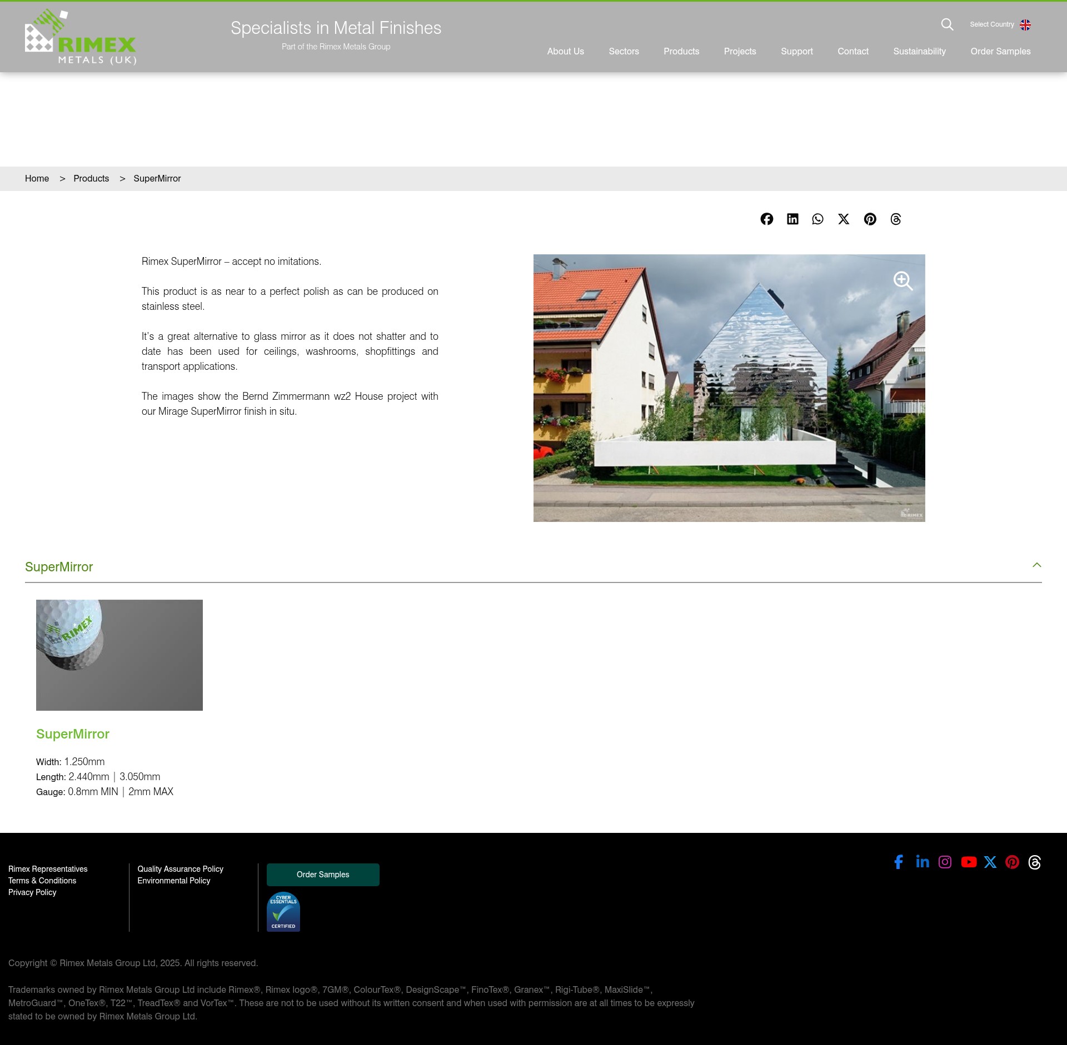Share page via LinkedIn icon above image
The width and height of the screenshot is (1067, 1045).
(792, 219)
